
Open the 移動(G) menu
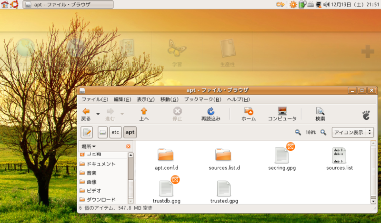[x=170, y=99]
